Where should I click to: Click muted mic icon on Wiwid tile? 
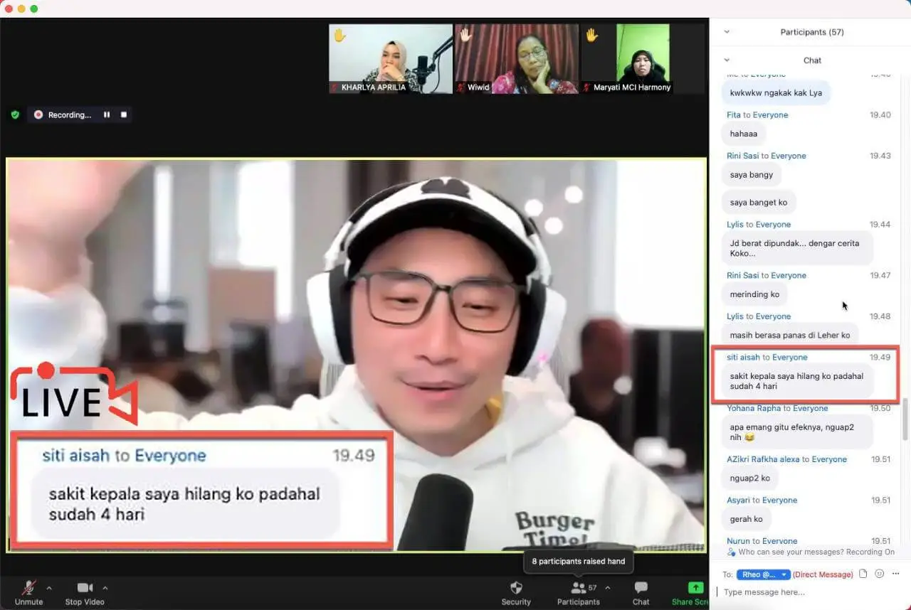pos(460,87)
